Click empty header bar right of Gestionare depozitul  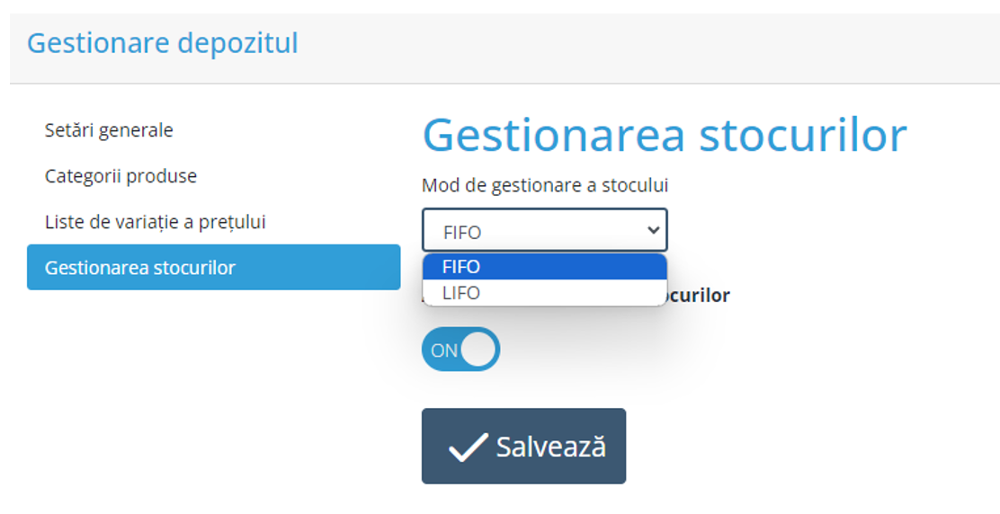click(x=647, y=43)
